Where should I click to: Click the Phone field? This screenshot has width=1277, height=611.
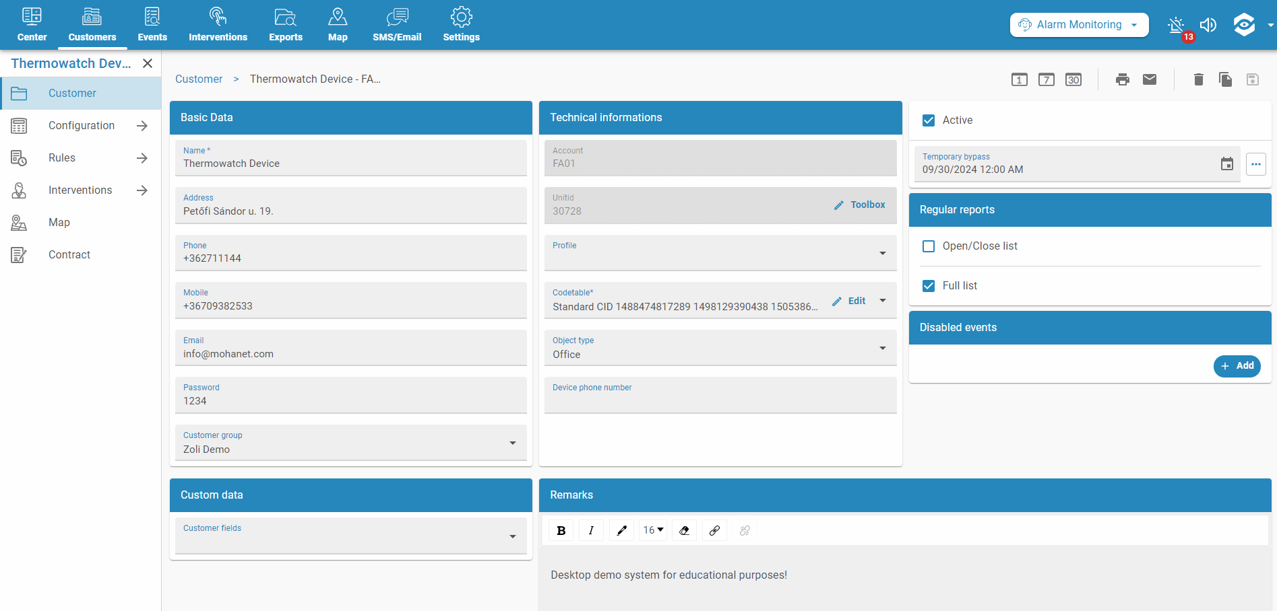[x=351, y=253]
